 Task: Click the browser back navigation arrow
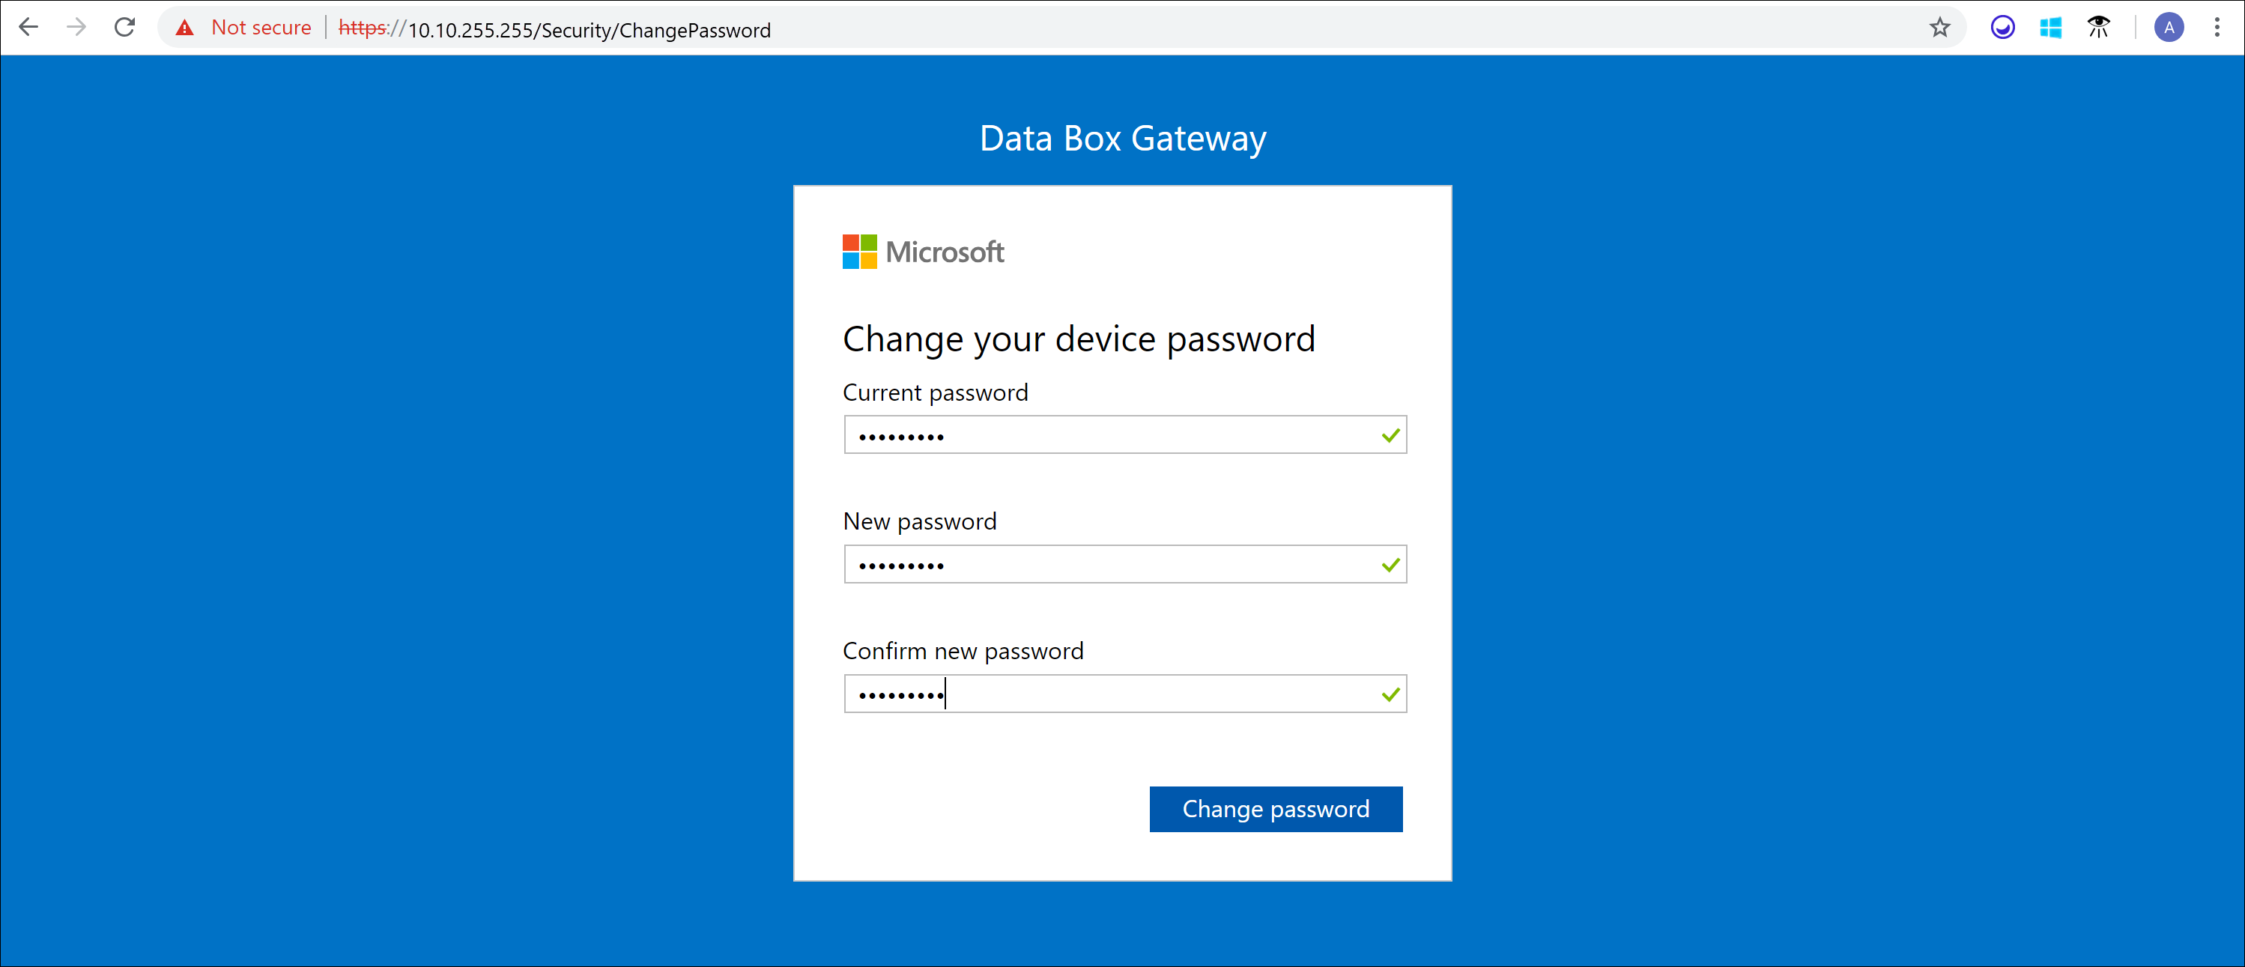coord(27,25)
